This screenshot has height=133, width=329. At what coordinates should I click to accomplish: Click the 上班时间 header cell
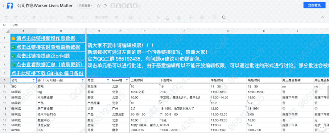pyautogui.click(x=144, y=80)
